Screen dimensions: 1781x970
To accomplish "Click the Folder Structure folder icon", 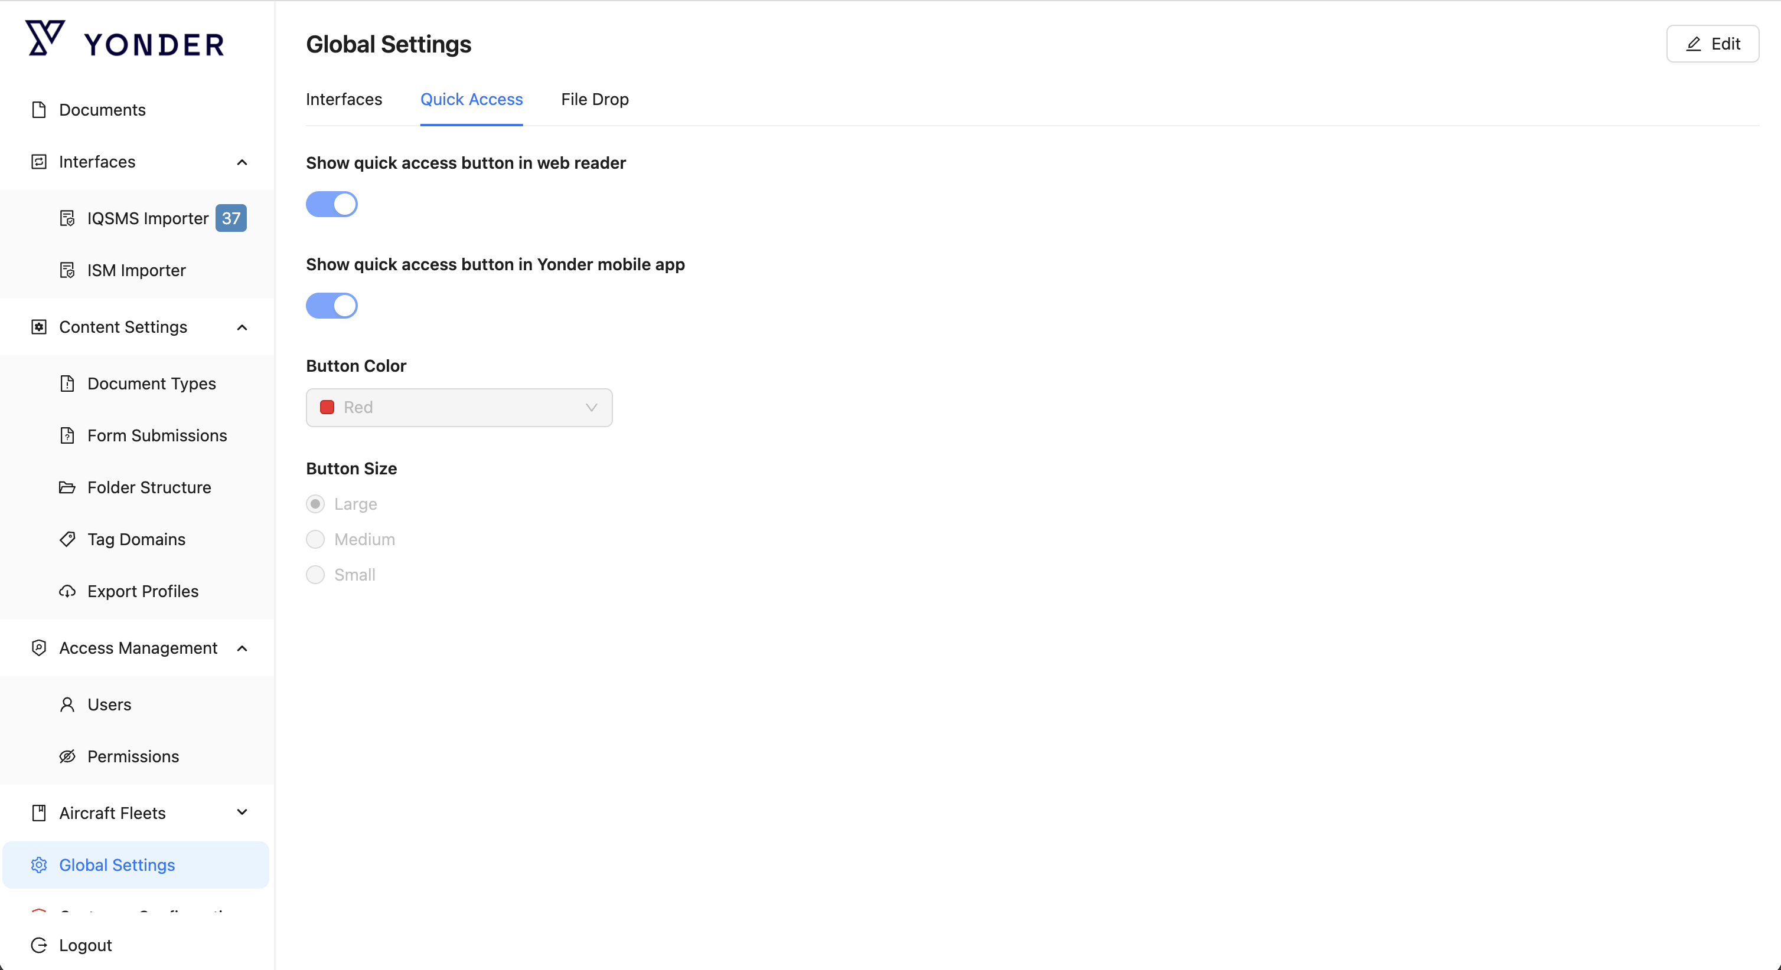I will (x=67, y=488).
